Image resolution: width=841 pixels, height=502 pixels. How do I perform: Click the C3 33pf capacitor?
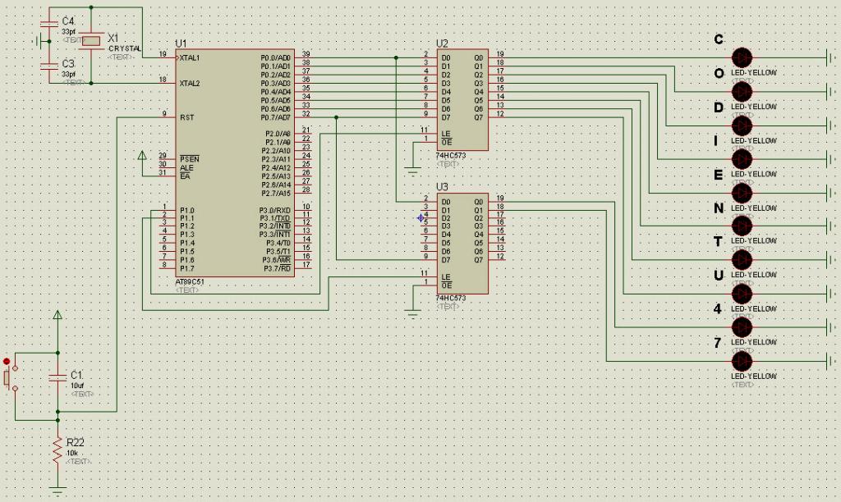point(49,66)
